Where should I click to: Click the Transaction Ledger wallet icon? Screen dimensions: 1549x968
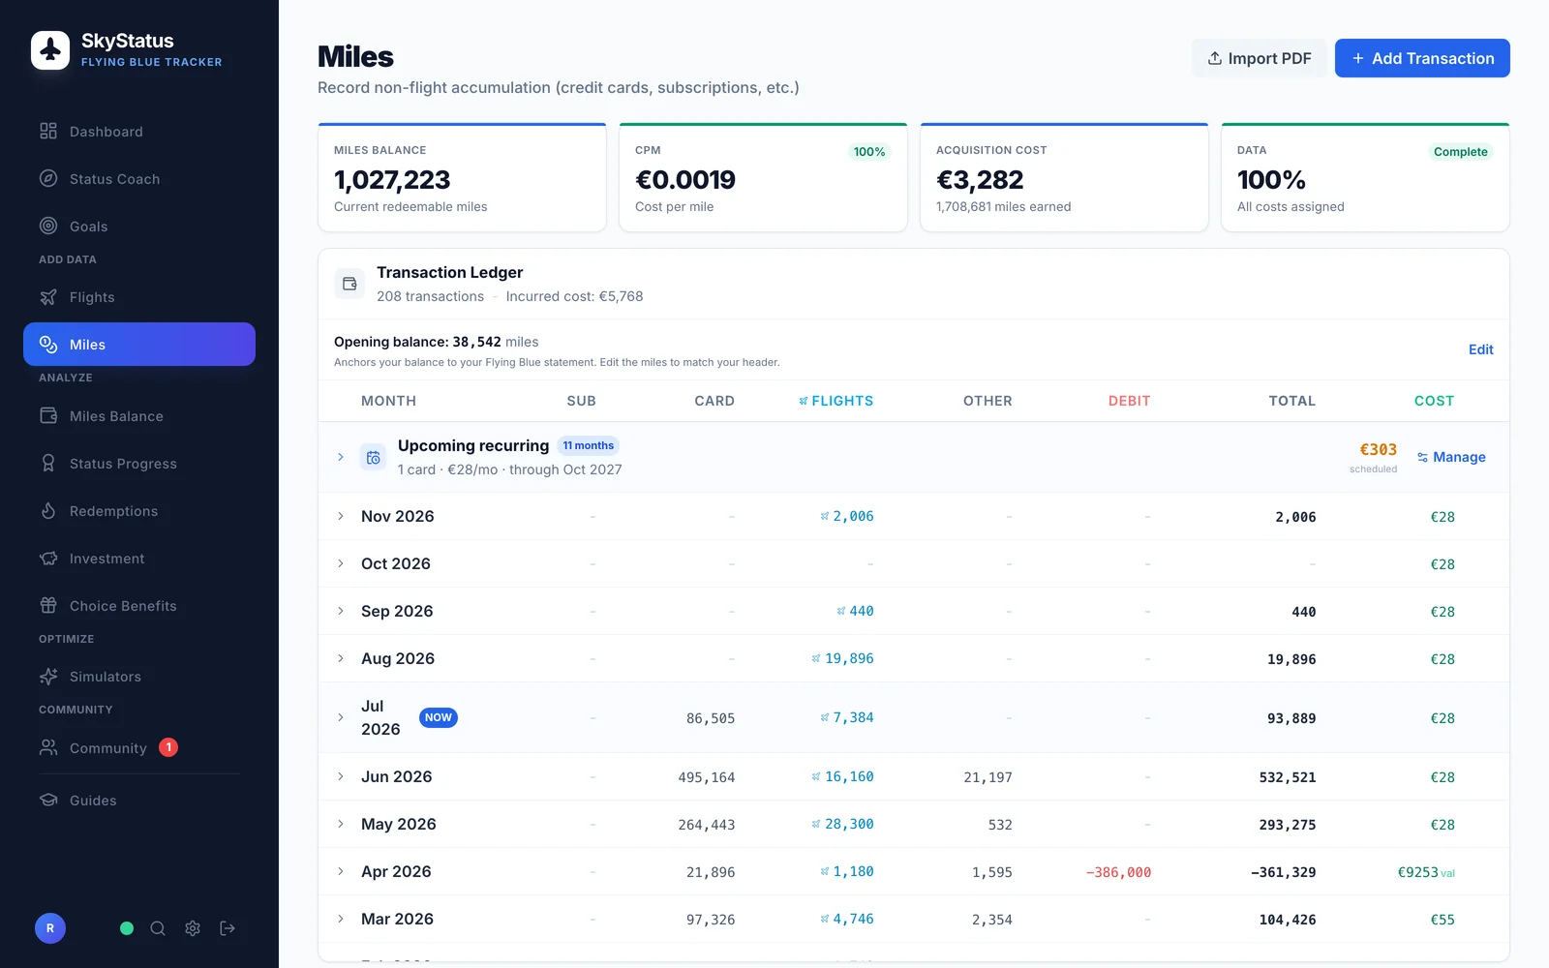click(x=349, y=284)
